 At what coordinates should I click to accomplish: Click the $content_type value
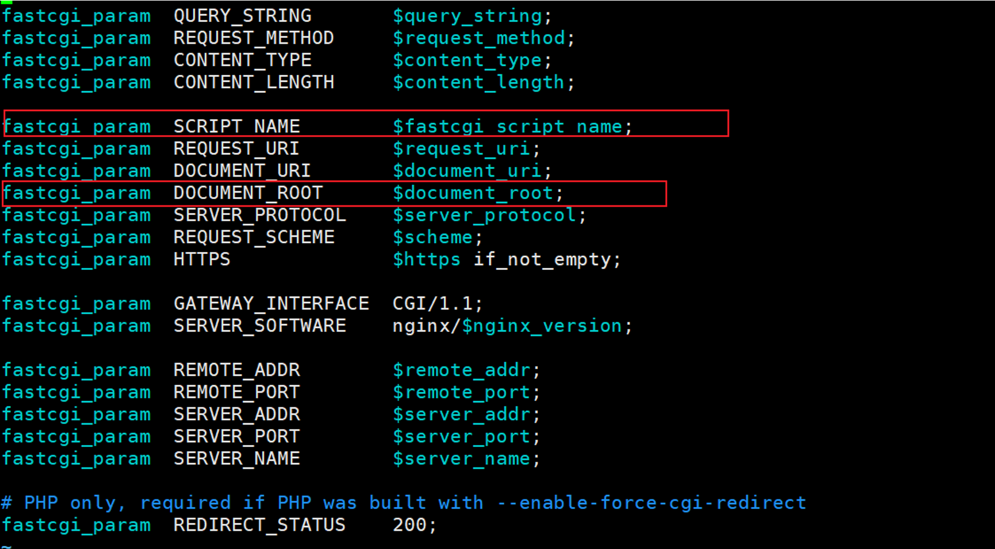pyautogui.click(x=467, y=61)
